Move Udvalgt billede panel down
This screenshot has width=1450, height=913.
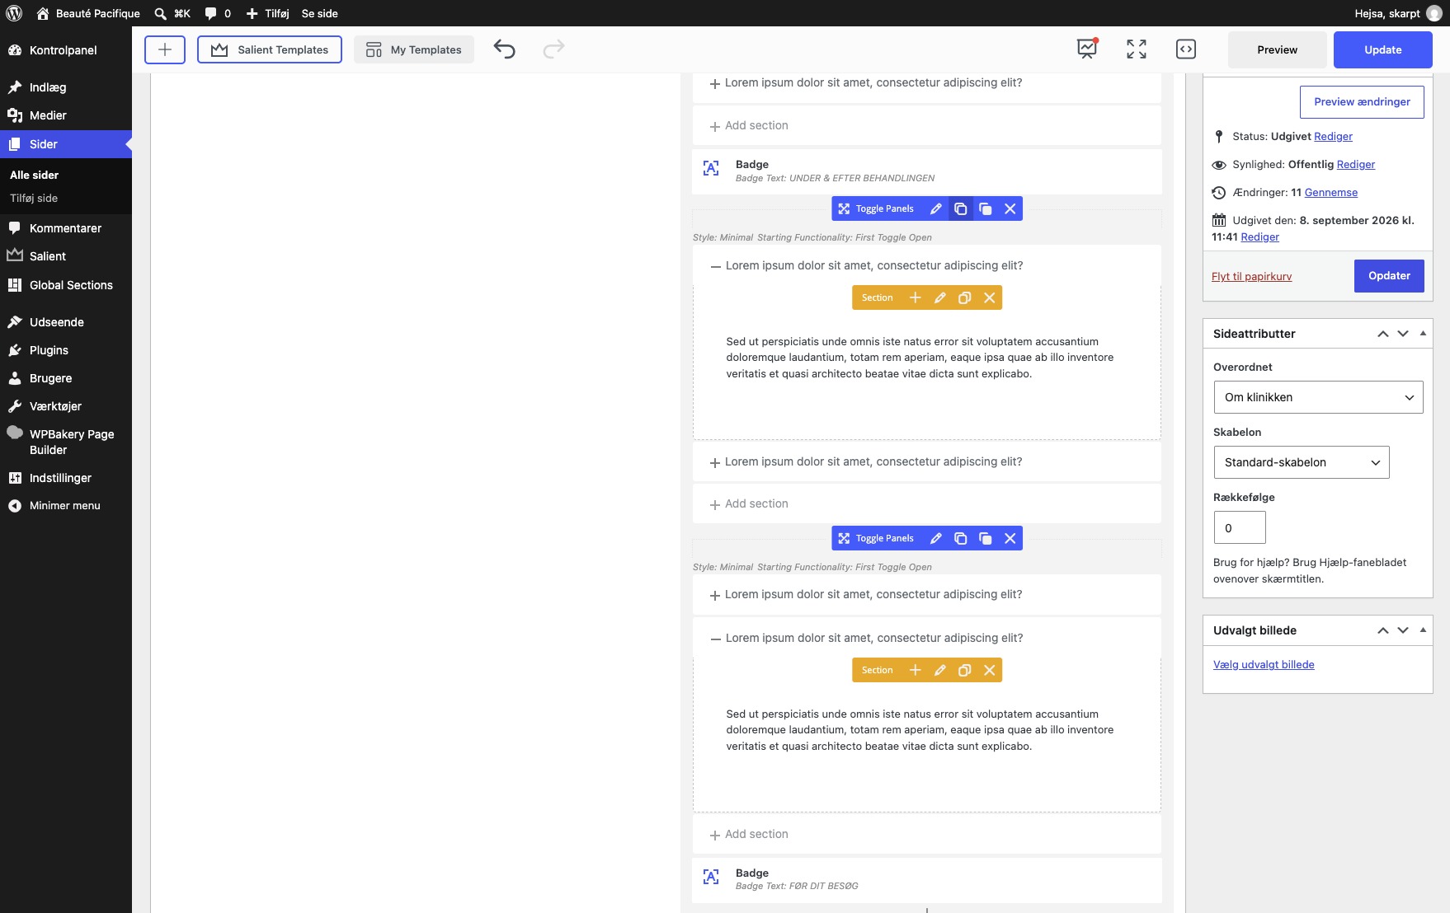pos(1402,630)
